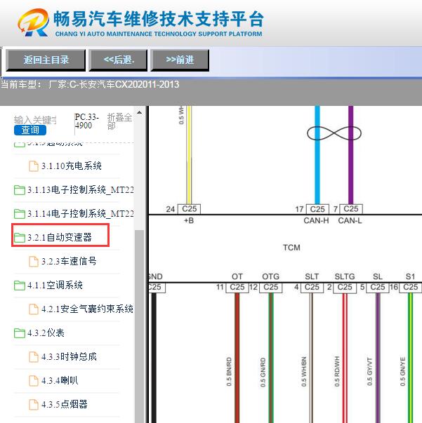The image size is (422, 423).
Task: Expand folder icon of 3.2.1自动变速器
Action: tap(20, 238)
